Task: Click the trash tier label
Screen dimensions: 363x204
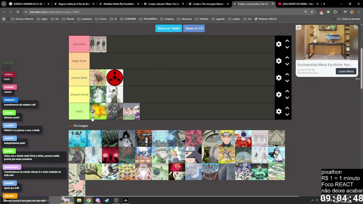Action: click(x=79, y=111)
